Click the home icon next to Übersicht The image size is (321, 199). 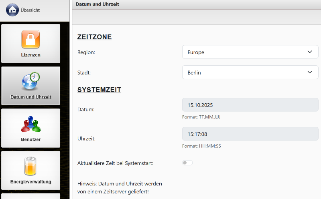(12, 10)
